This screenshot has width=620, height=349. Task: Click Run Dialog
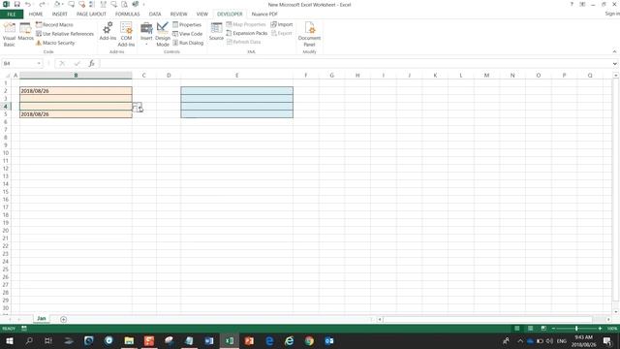[188, 43]
